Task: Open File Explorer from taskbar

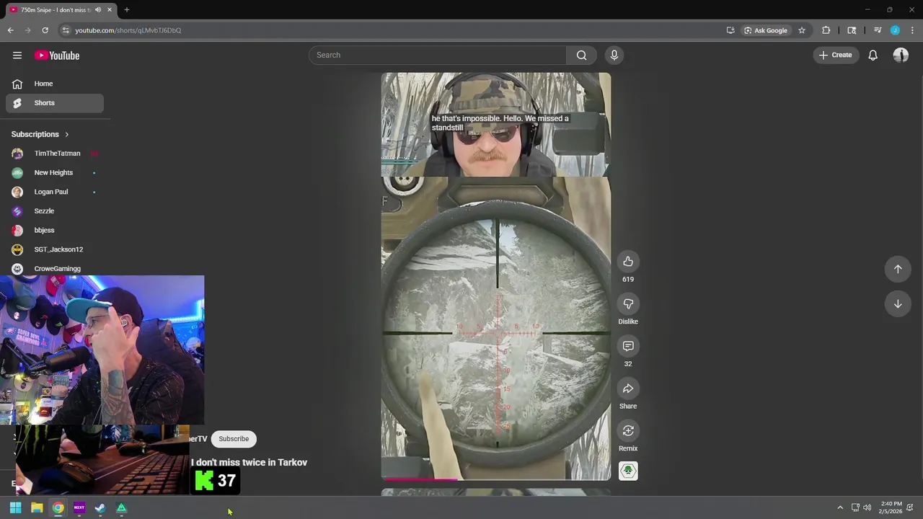Action: pyautogui.click(x=37, y=508)
